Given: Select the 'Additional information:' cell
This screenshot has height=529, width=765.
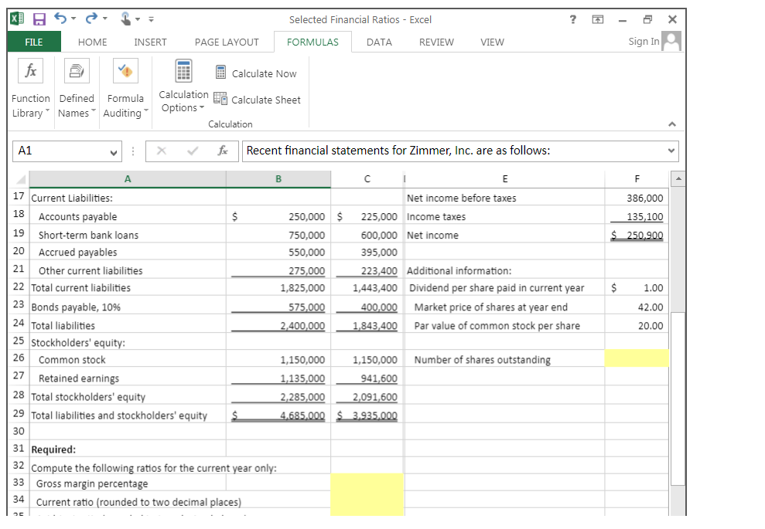Looking at the screenshot, I should [504, 270].
